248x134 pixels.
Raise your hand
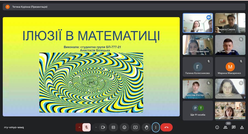[x=147, y=127]
